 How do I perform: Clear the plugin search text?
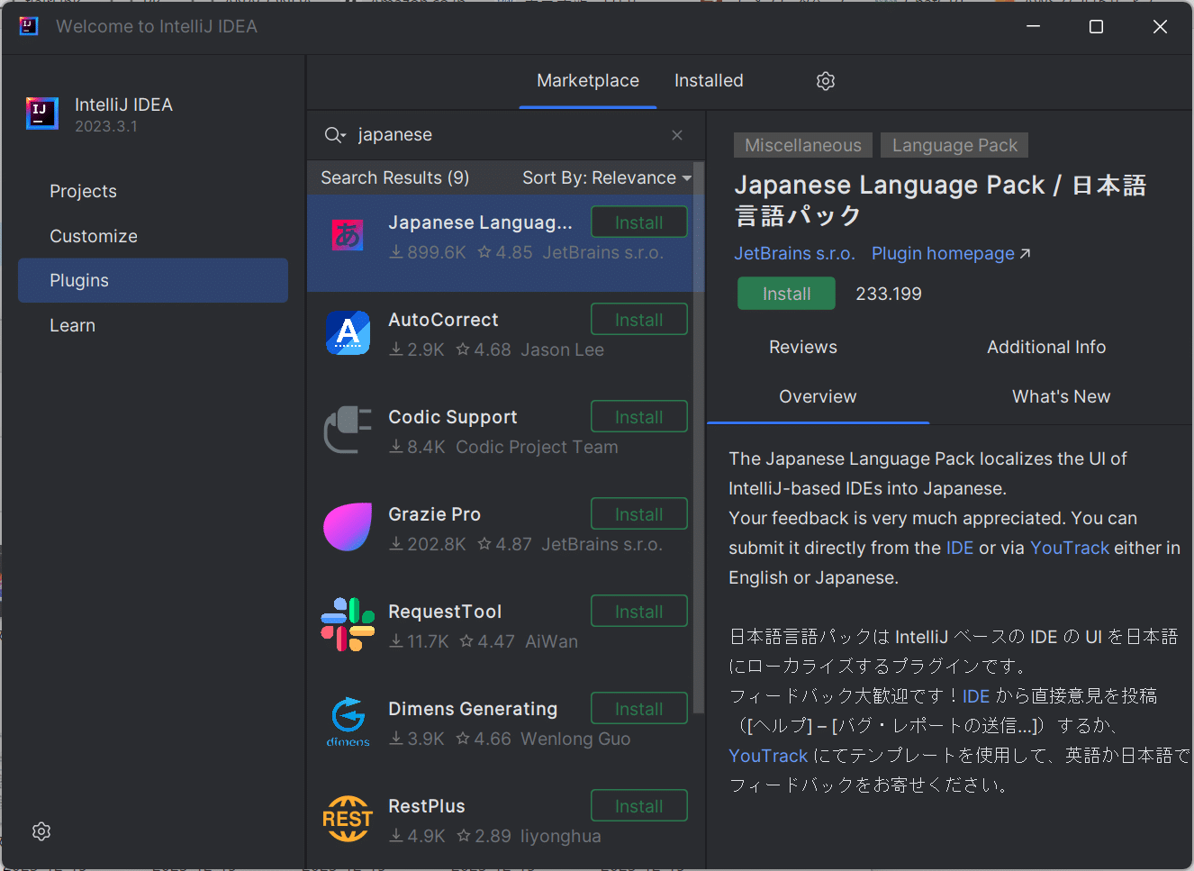click(677, 135)
